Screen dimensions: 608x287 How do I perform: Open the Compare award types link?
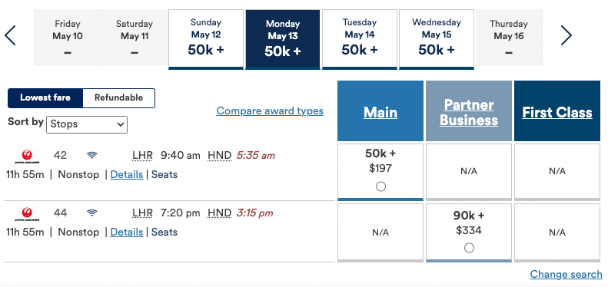270,111
